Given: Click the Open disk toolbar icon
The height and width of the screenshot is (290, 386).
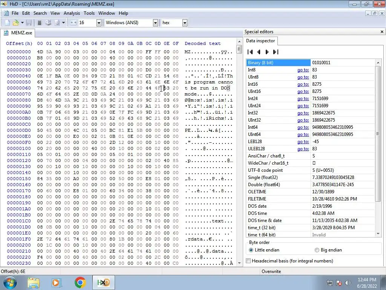Looking at the screenshot, I should click(48, 23).
